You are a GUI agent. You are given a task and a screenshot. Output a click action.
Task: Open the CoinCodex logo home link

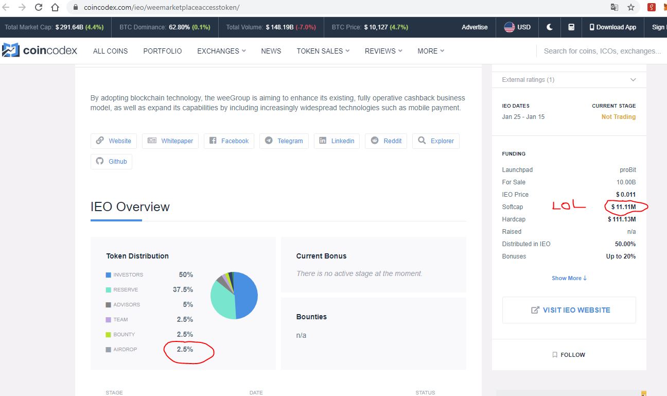pyautogui.click(x=40, y=50)
